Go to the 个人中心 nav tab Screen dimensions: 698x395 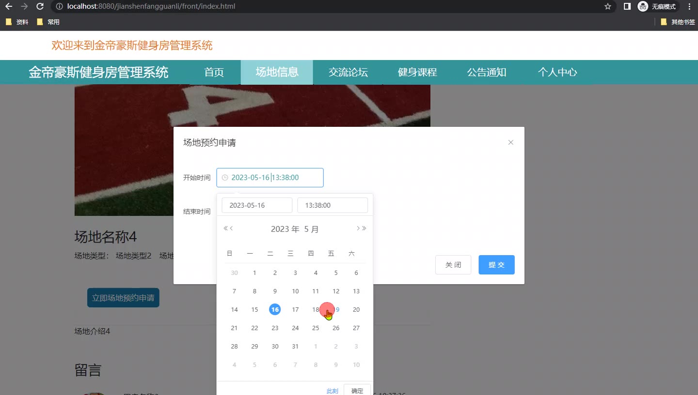coord(557,72)
